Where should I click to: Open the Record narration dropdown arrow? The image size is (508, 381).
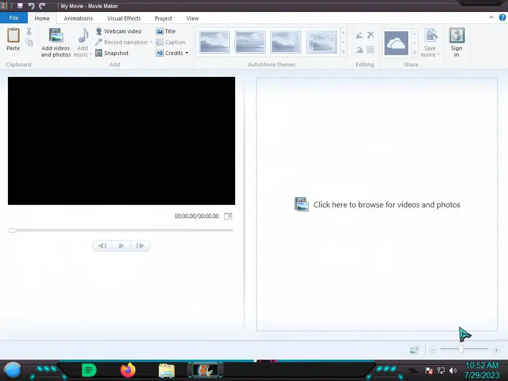(x=151, y=42)
